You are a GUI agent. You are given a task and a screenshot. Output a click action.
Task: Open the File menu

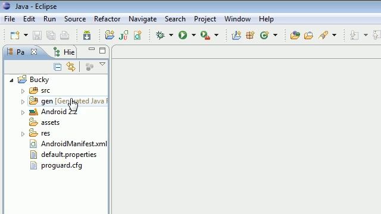[10, 19]
